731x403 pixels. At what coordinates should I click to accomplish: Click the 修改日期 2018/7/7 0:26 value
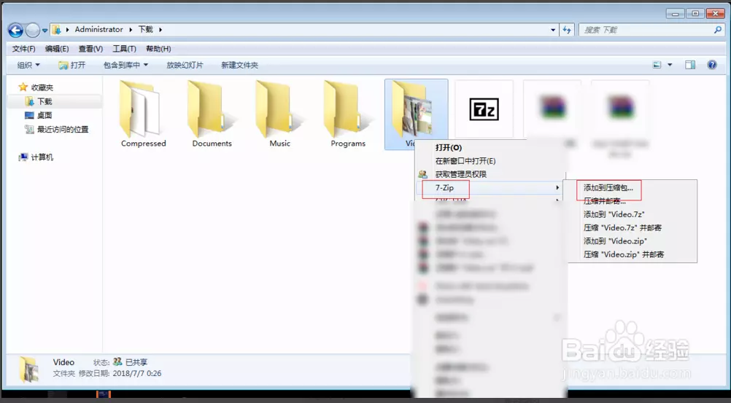point(137,373)
